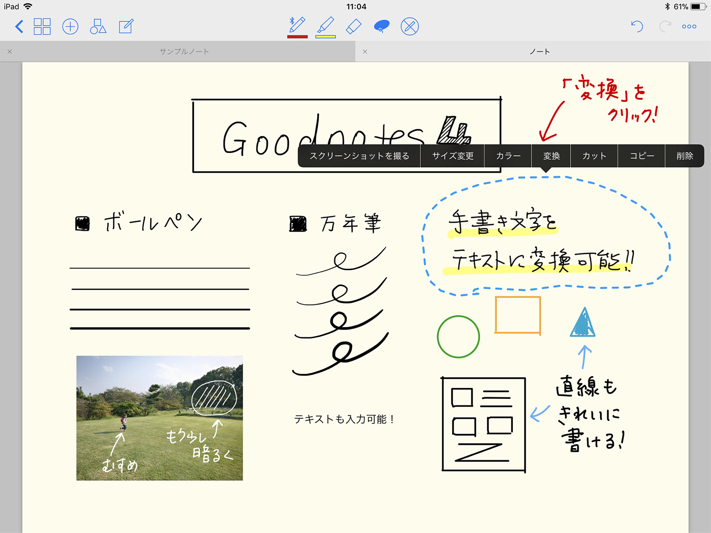
Task: Select the blue lasso tool
Action: 382,27
